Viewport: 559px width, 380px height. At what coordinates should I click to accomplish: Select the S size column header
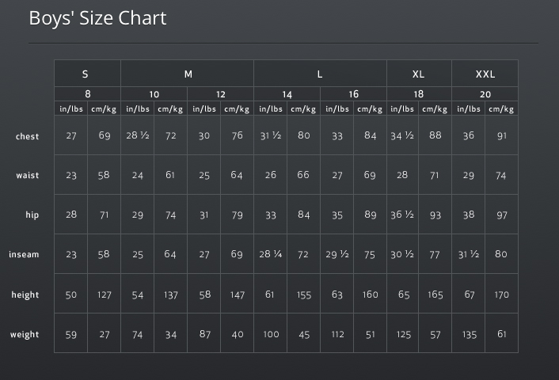coord(87,74)
